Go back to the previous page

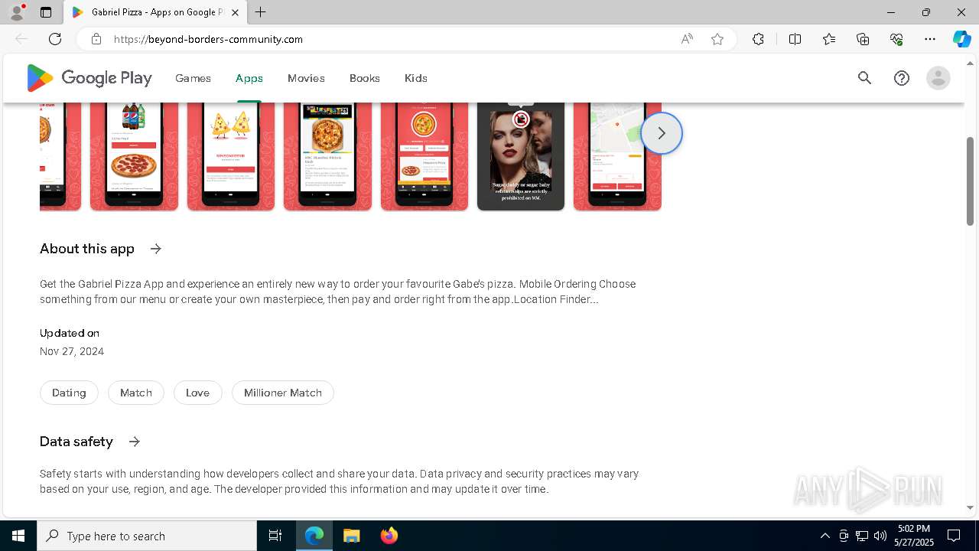pyautogui.click(x=21, y=39)
